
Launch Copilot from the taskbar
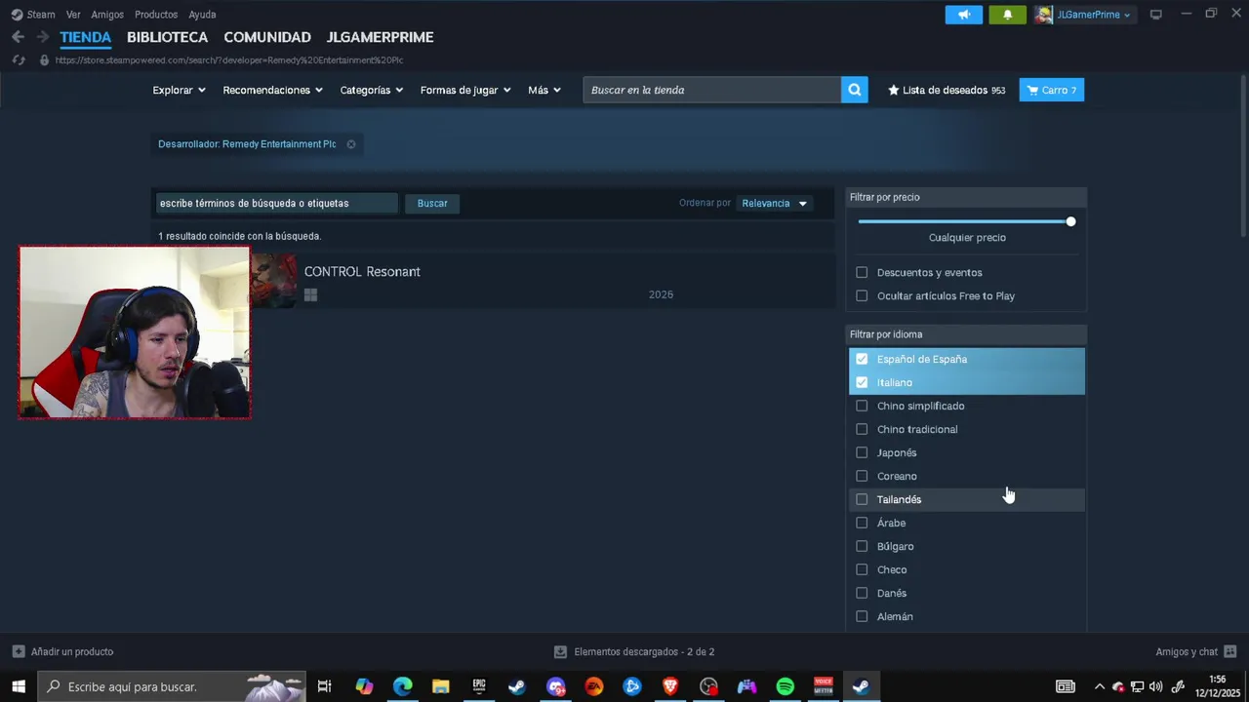(x=364, y=686)
